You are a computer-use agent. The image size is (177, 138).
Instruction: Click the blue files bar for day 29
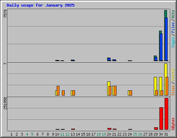click(x=156, y=59)
